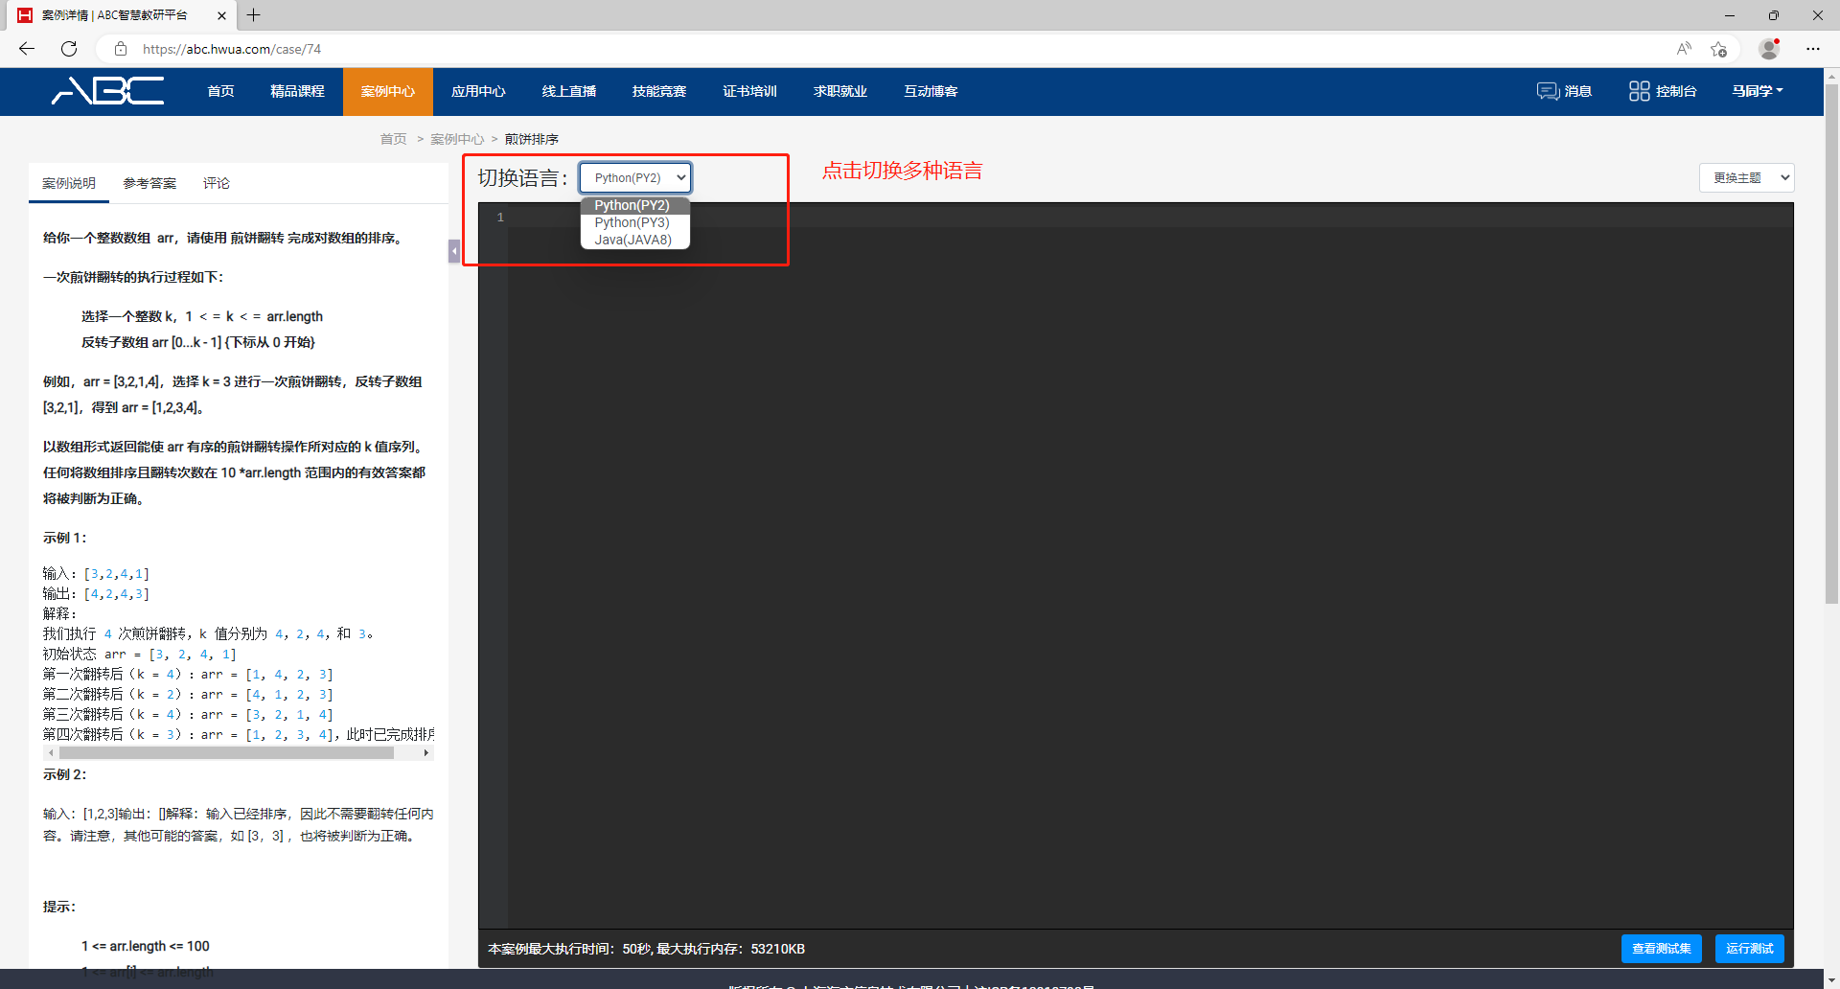Screen dimensions: 1840x989
Task: Open the 更换主题 theme dropdown
Action: point(1746,177)
